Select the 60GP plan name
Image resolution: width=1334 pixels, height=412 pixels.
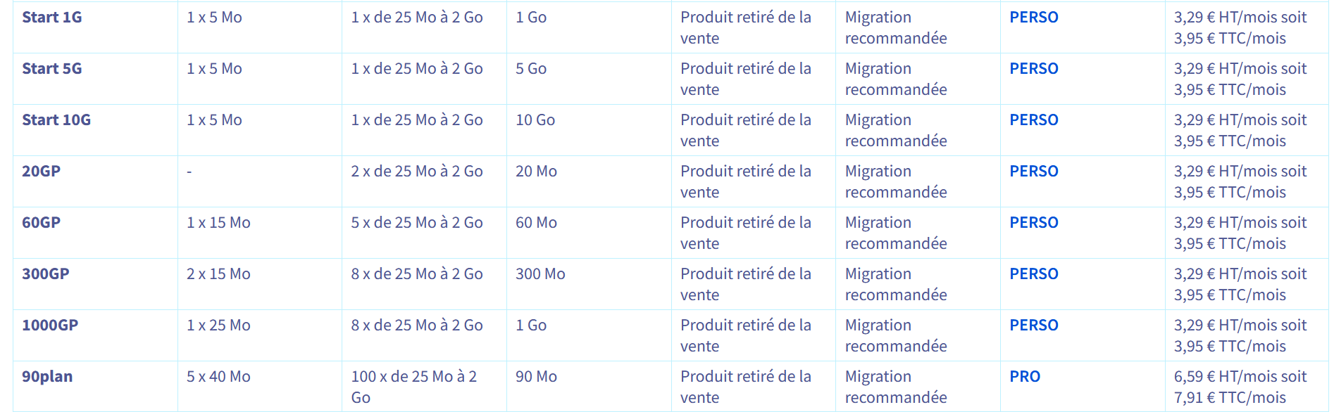(42, 223)
